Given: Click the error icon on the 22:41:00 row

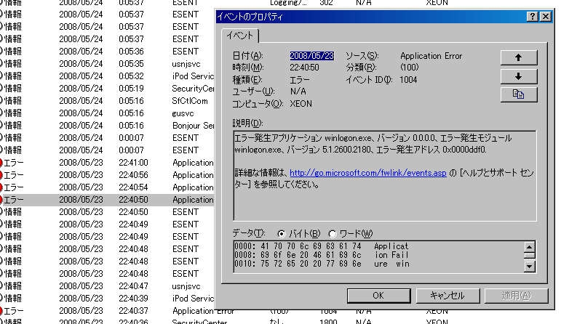Looking at the screenshot, I should pyautogui.click(x=1, y=163).
